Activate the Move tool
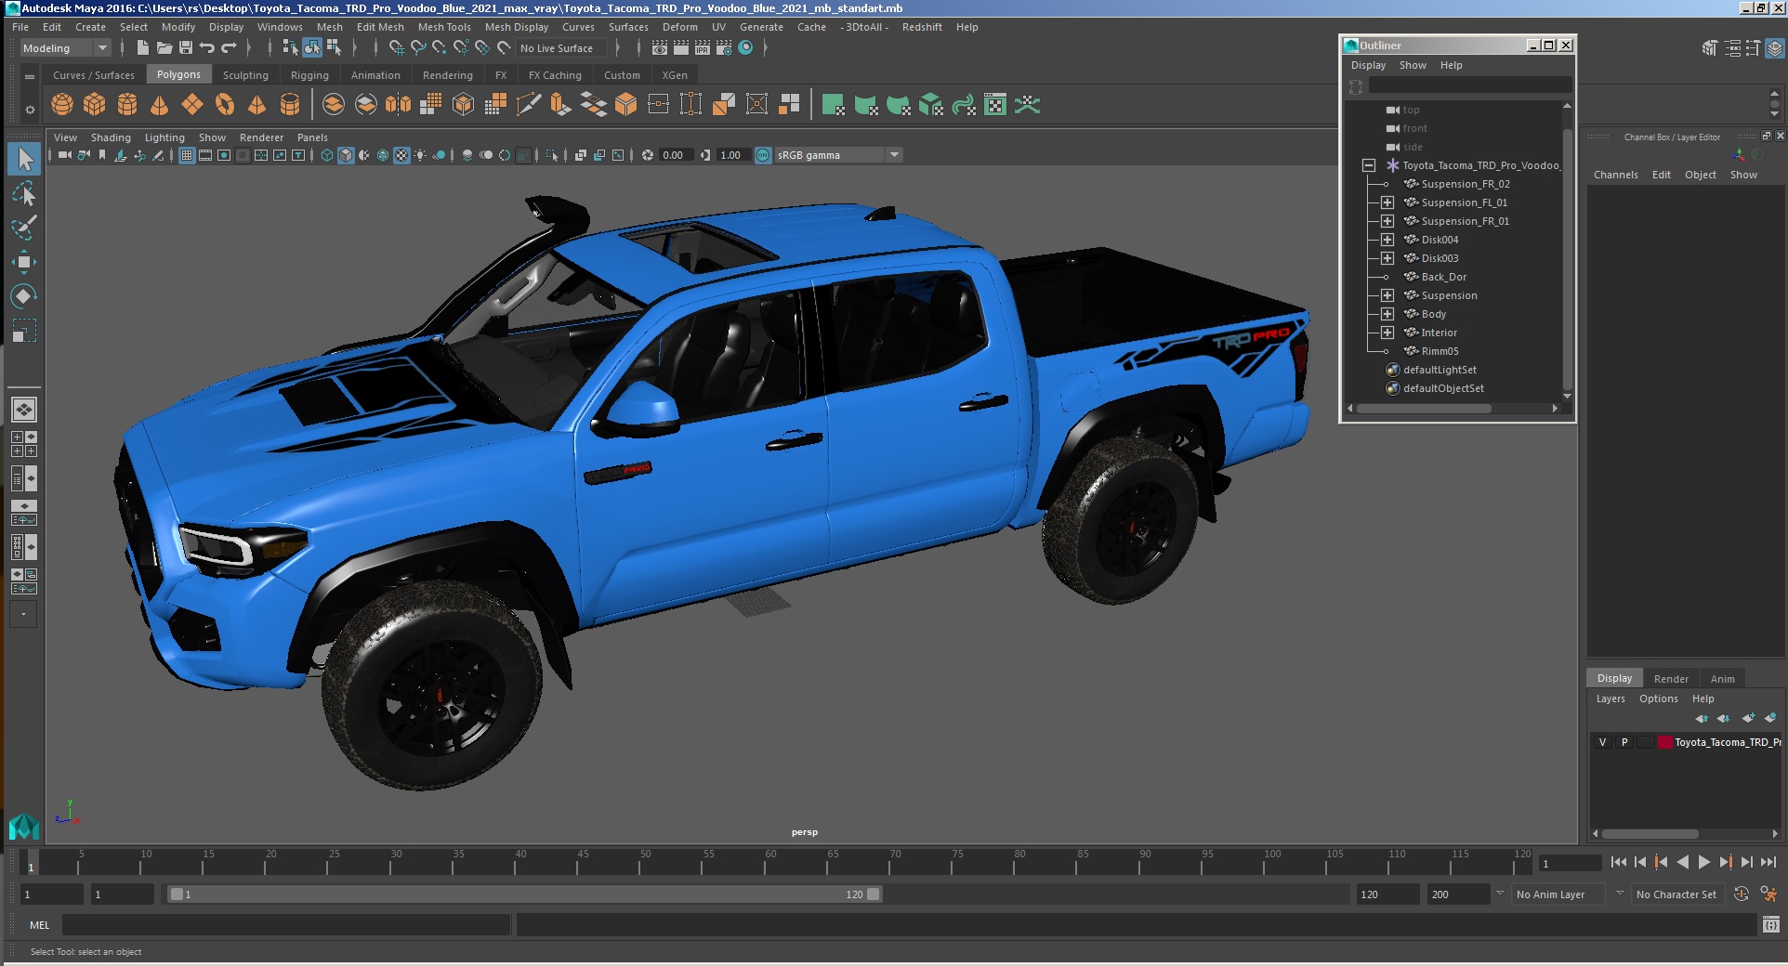This screenshot has height=966, width=1788. (x=24, y=262)
